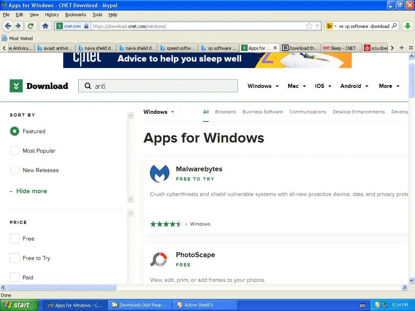
Task: Switch to the Sleep - CNET tab
Action: 341,48
